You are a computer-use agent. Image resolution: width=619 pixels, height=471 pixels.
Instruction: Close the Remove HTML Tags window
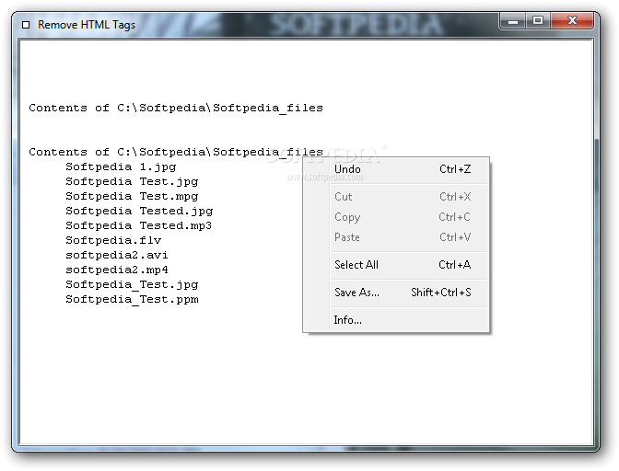coord(572,21)
